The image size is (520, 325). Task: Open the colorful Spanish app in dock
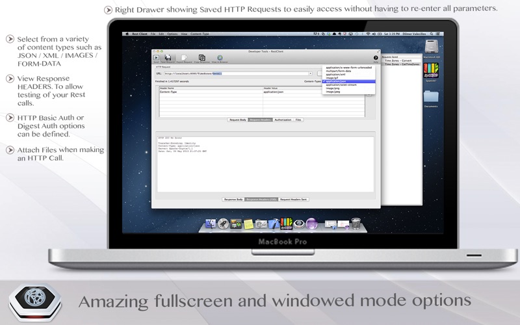(x=286, y=224)
